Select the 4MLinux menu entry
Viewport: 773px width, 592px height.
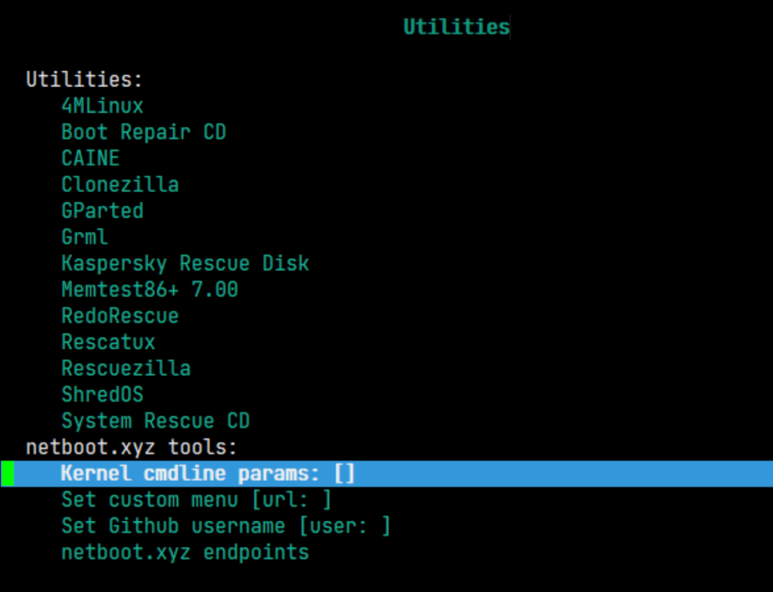(x=102, y=106)
